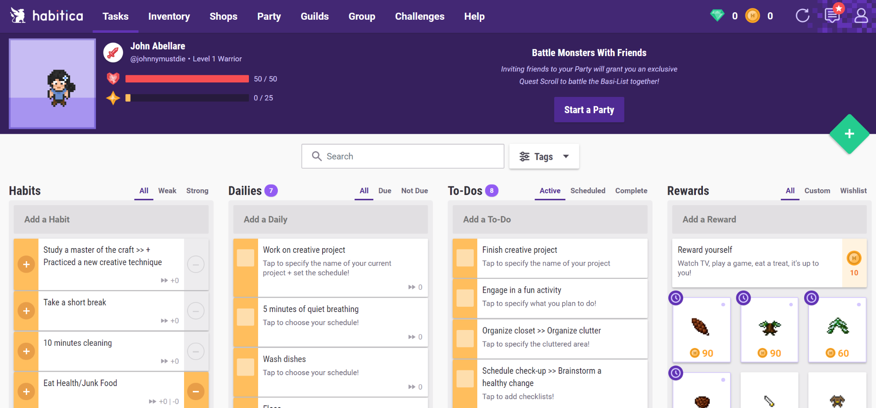The width and height of the screenshot is (876, 408).
Task: Click the search magnifier icon
Action: click(316, 156)
